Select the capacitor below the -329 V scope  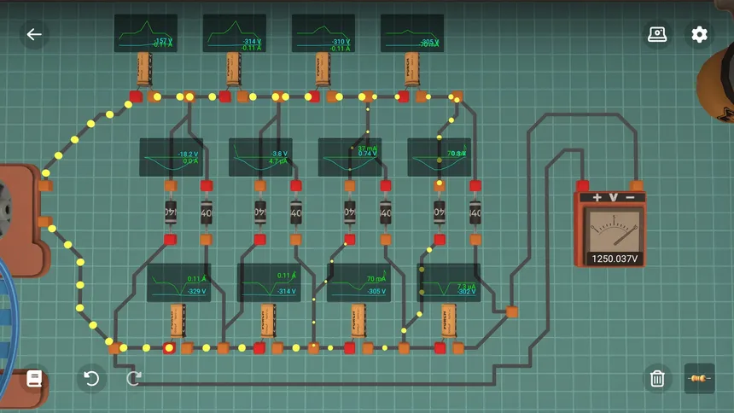(x=178, y=321)
